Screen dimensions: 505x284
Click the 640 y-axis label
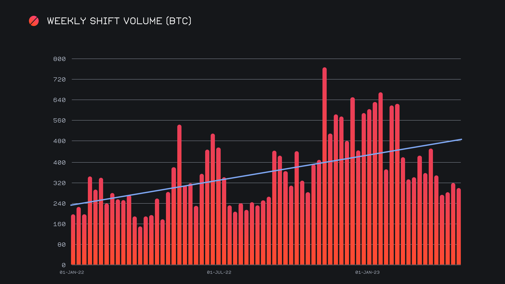click(x=59, y=100)
